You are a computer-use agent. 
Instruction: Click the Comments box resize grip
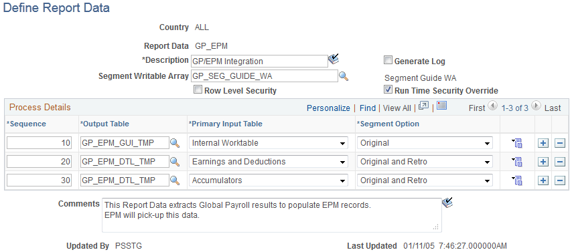tap(435, 227)
